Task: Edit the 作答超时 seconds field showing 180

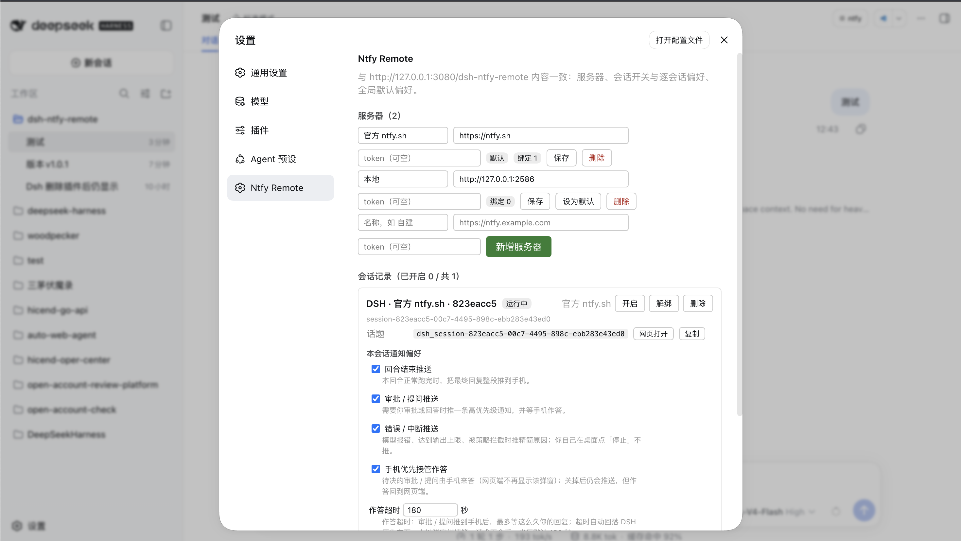Action: [430, 510]
